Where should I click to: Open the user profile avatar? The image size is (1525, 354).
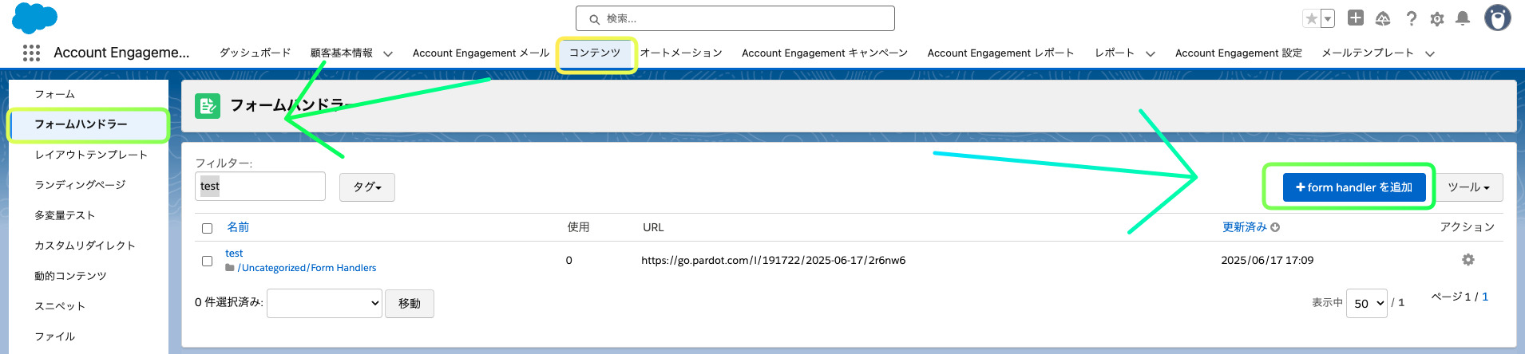[x=1497, y=18]
